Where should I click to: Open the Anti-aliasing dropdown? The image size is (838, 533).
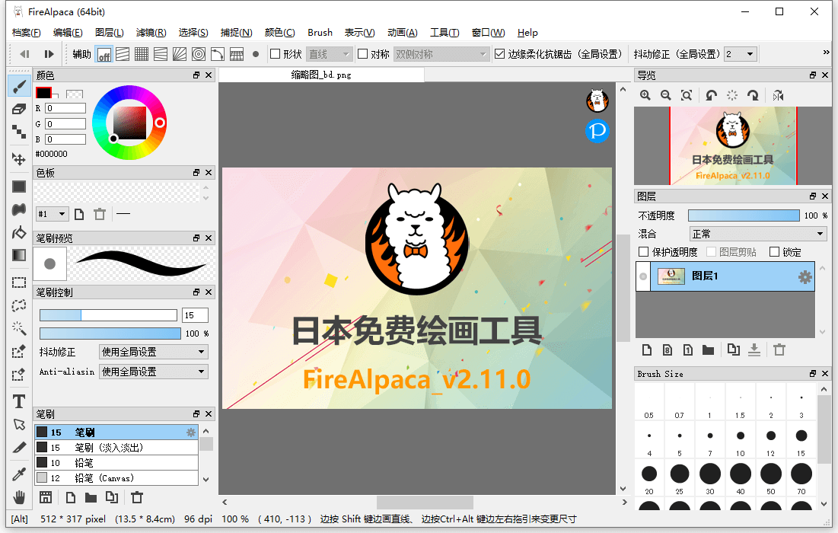pos(154,372)
